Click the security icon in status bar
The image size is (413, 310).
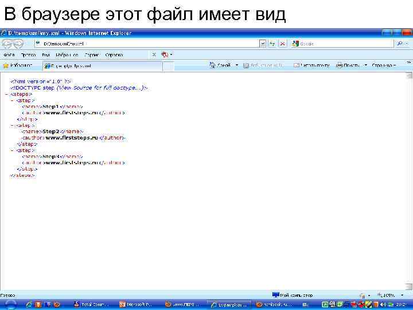[x=363, y=296]
